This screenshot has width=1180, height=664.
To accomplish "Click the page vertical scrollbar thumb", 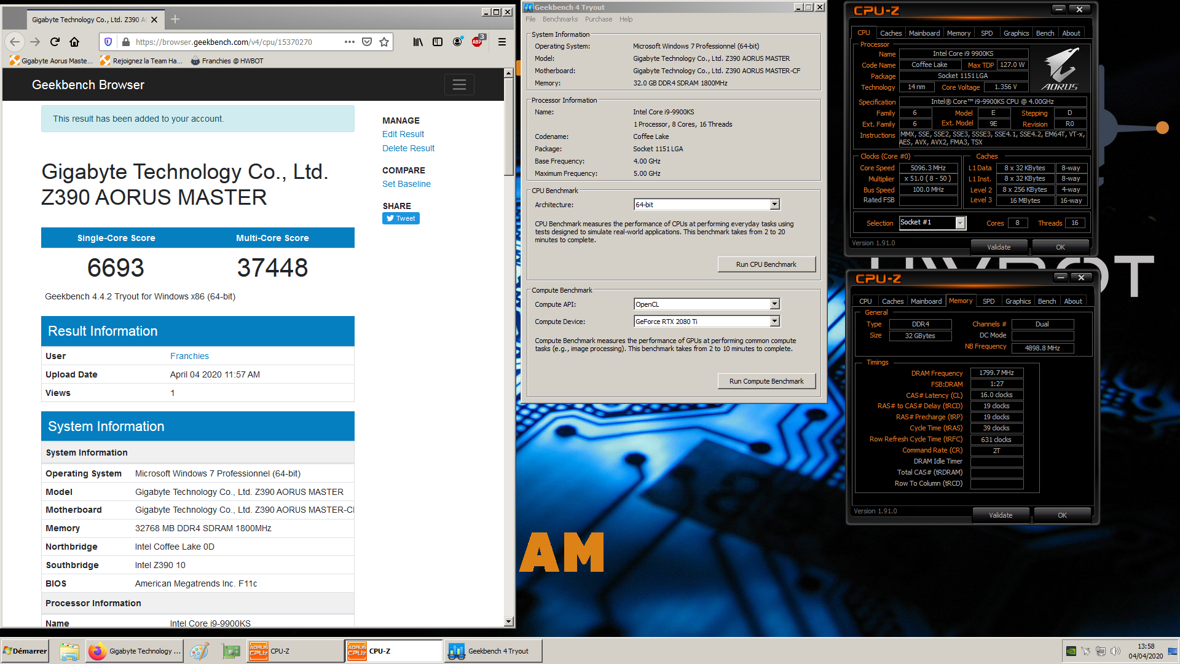I will tap(508, 127).
